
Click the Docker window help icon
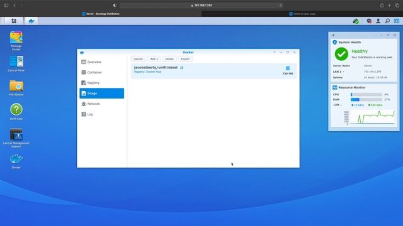275,52
